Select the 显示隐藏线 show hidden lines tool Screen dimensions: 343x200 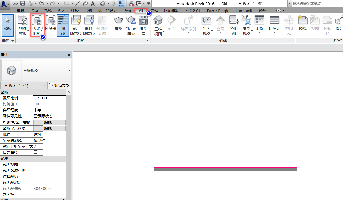(76, 25)
